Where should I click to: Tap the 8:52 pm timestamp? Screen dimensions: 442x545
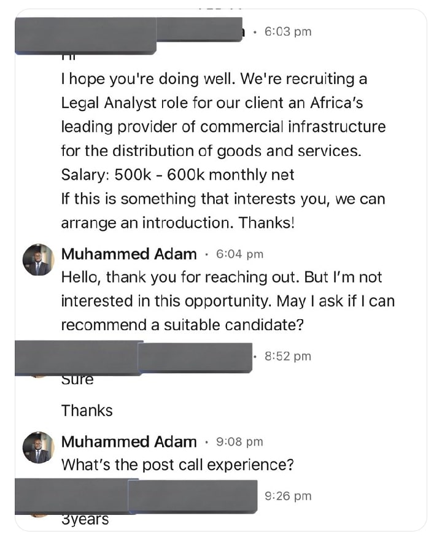287,356
